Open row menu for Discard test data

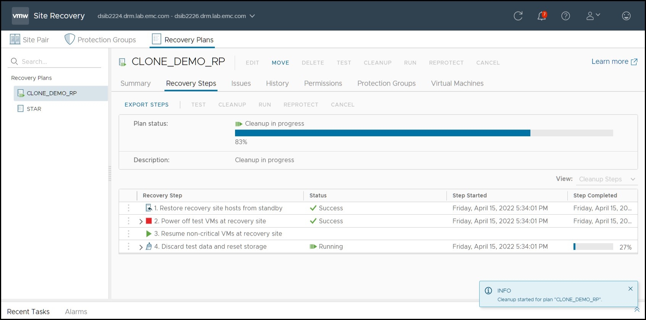coord(129,247)
